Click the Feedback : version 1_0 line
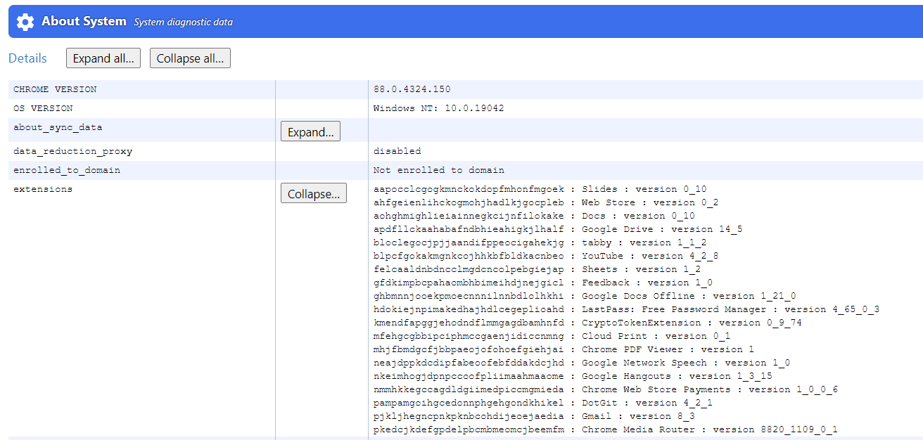The width and height of the screenshot is (923, 440). 543,283
